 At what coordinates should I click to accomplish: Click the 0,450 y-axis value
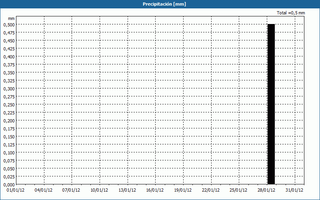click(9, 41)
